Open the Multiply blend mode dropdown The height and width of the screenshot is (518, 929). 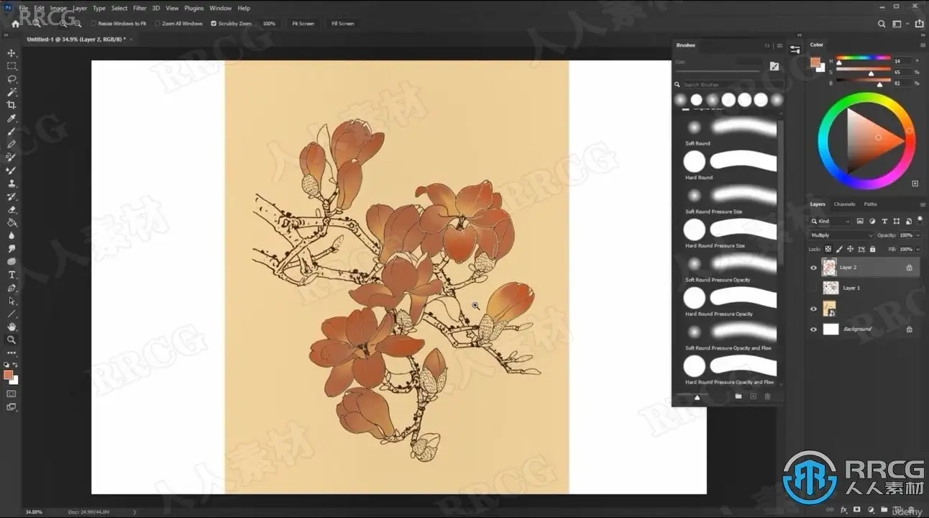(841, 235)
